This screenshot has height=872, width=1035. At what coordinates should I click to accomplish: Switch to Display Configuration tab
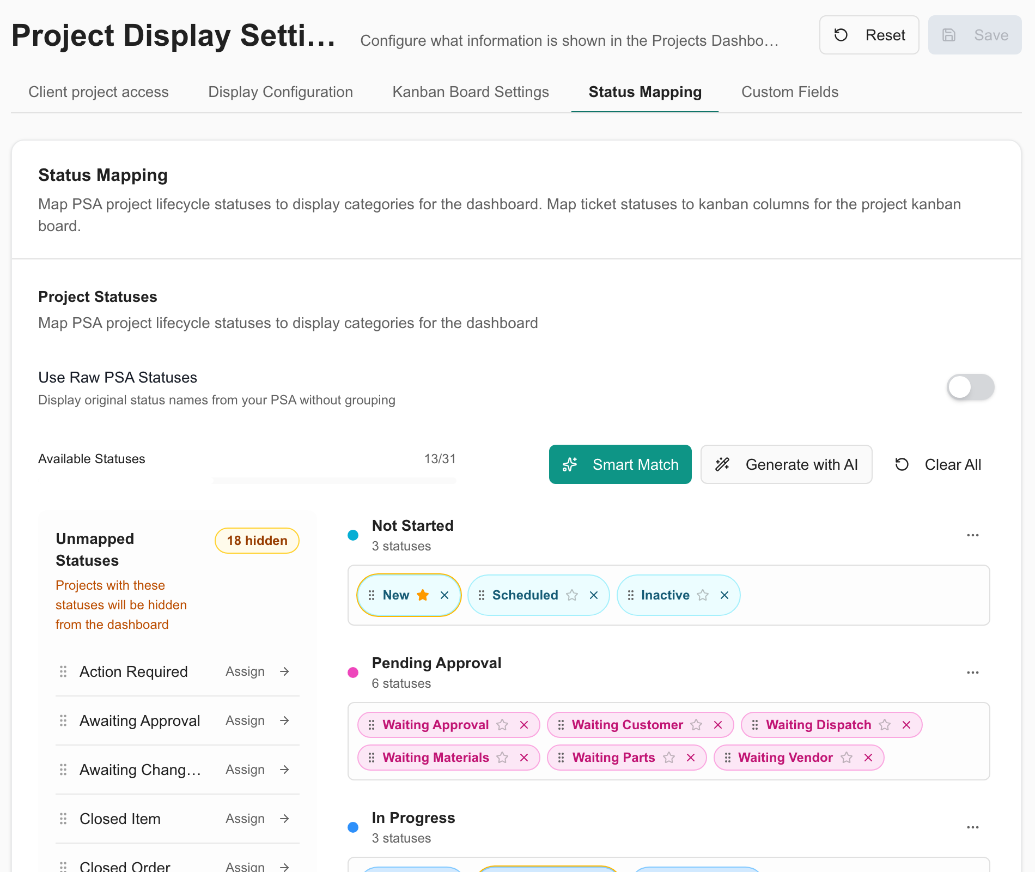(281, 92)
